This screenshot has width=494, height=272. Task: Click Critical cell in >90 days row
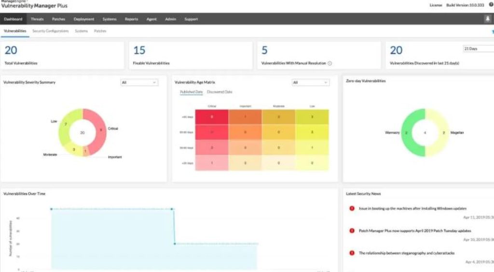coord(212,117)
